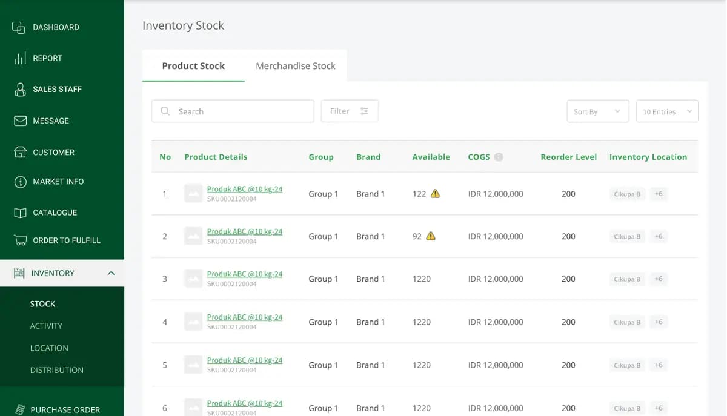Expand the +6 locations in row 2
Viewport: 727px width, 416px height.
coord(659,236)
